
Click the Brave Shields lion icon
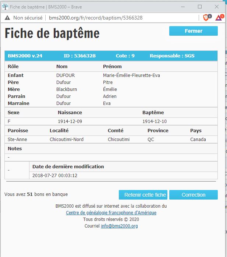(206, 18)
